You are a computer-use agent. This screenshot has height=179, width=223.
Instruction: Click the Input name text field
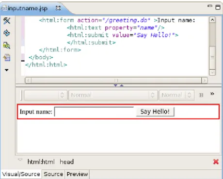94,112
